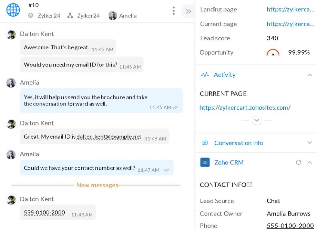This screenshot has width=317, height=230.
Task: Click the Zoho CRM link icon
Action: pyautogui.click(x=205, y=162)
